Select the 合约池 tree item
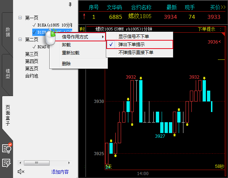 (32, 76)
